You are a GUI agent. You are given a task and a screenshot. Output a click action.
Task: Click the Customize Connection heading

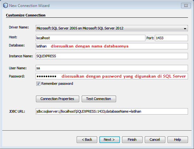[x=26, y=15]
